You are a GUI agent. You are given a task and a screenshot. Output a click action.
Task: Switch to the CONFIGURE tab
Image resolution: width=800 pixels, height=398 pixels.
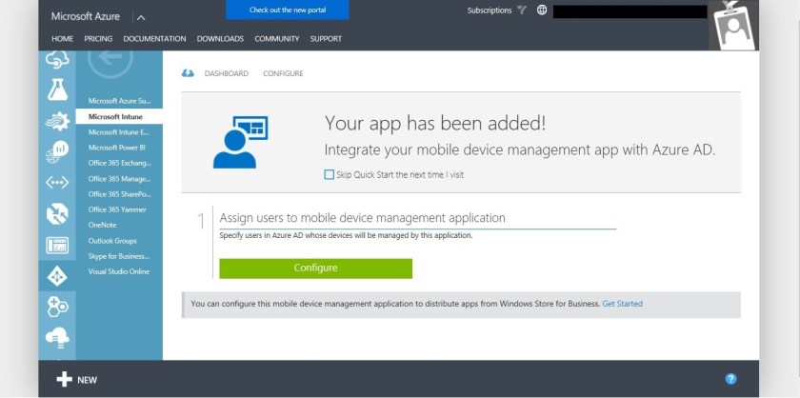283,73
